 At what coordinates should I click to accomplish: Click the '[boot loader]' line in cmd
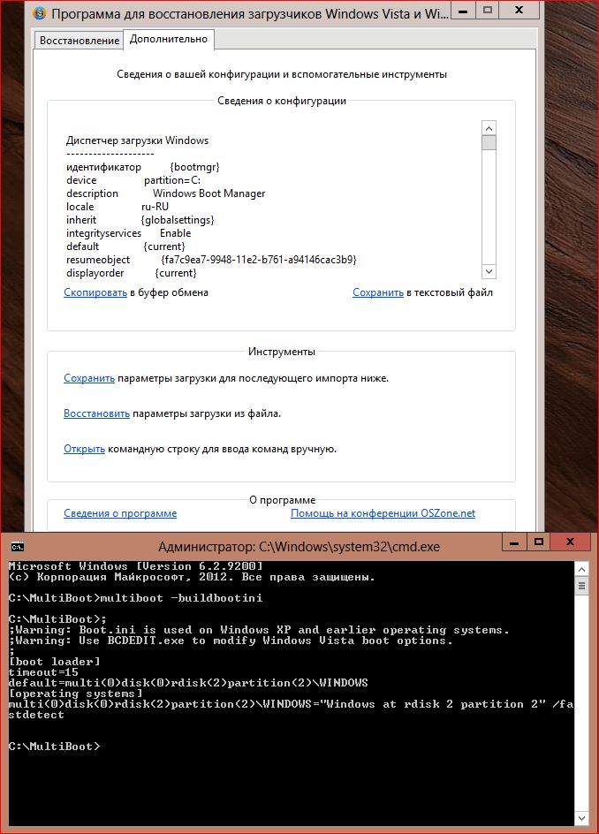tap(54, 662)
